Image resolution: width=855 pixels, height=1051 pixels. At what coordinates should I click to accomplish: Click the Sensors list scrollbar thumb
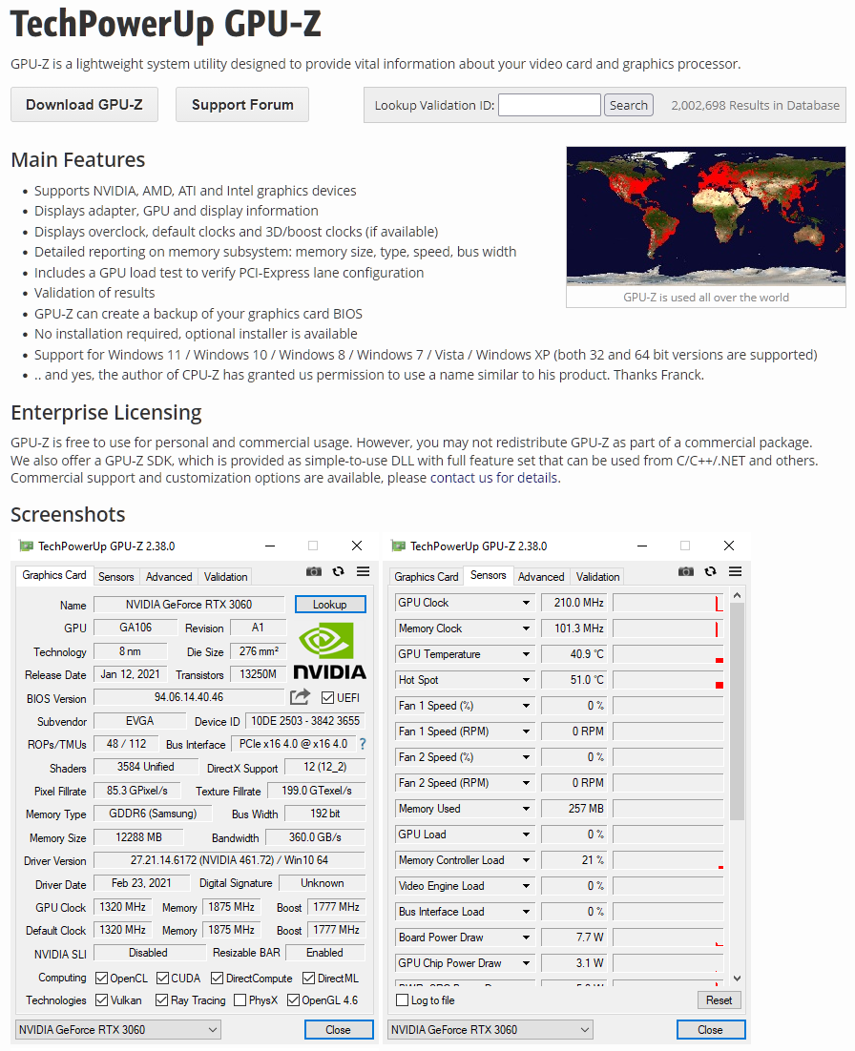(737, 711)
